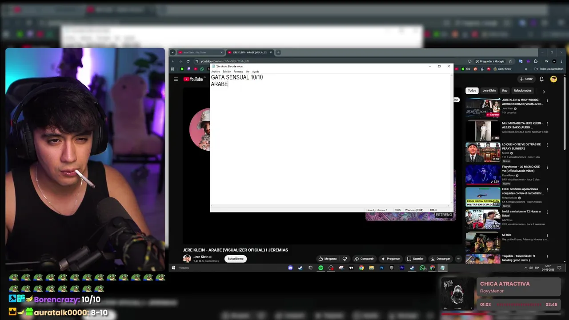The height and width of the screenshot is (320, 569).
Task: Open Notepad Formato menu
Action: pos(238,72)
